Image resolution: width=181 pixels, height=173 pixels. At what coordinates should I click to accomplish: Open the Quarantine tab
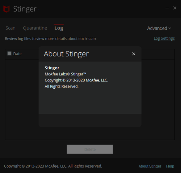(35, 28)
